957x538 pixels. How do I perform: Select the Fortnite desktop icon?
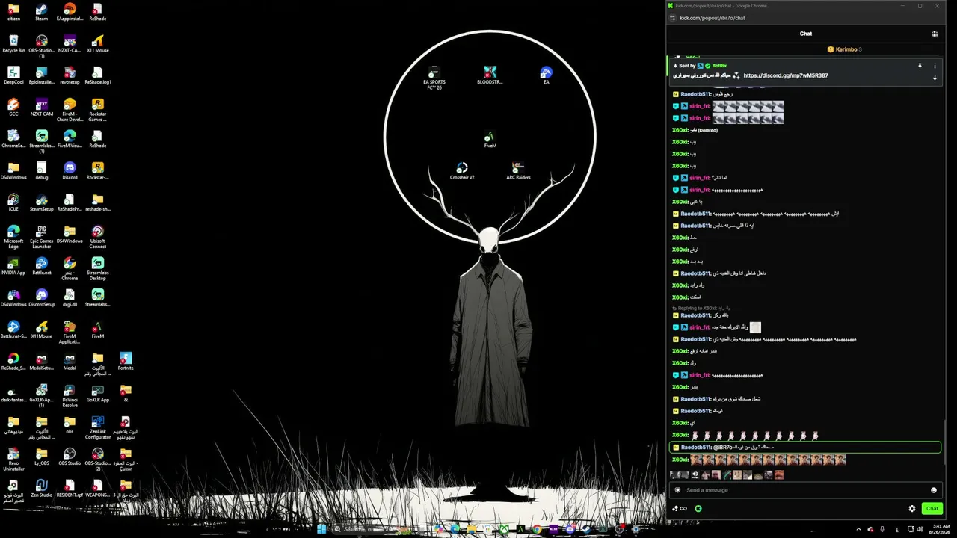coord(126,361)
